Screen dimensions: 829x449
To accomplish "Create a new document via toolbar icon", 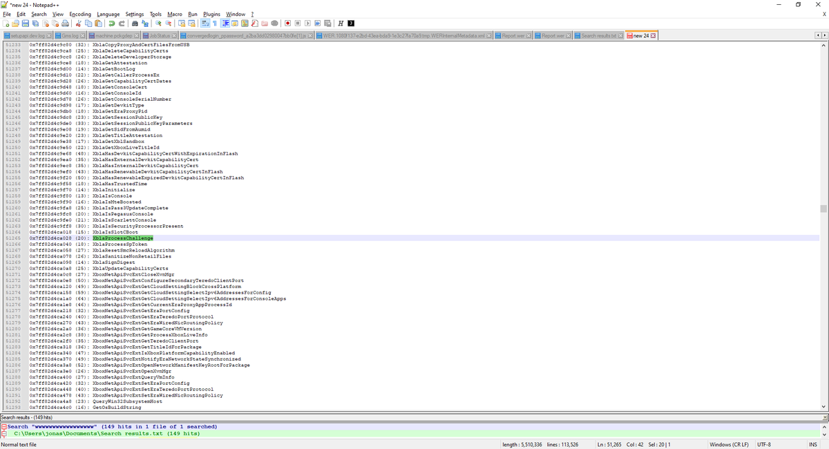I will point(6,23).
